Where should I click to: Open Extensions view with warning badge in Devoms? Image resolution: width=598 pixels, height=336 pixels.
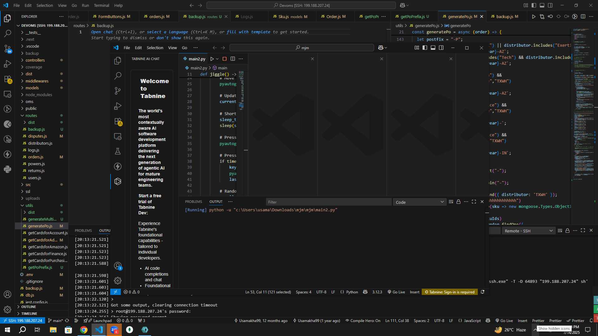click(7, 79)
